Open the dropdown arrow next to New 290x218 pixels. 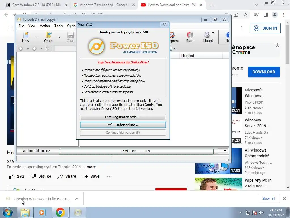pyautogui.click(x=37, y=37)
